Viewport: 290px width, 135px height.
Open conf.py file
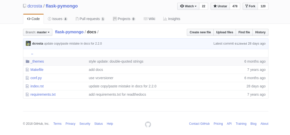pyautogui.click(x=36, y=78)
